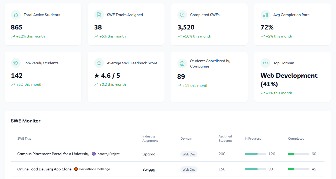This screenshot has width=336, height=179.
Task: Click the Average SWE Feedback Score star icon
Action: (99, 63)
